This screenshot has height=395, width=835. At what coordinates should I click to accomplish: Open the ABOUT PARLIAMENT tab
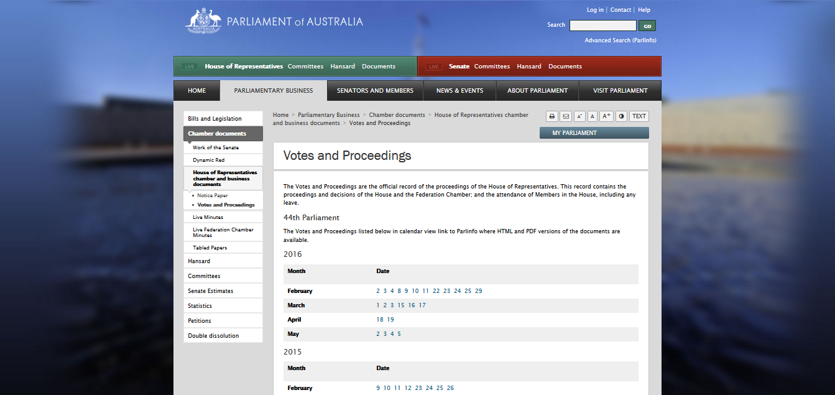tap(537, 91)
